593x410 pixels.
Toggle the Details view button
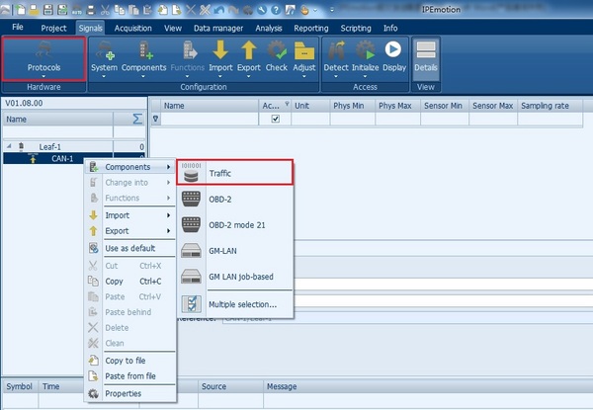425,59
